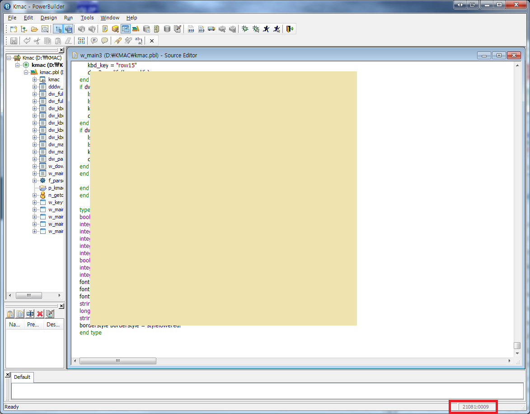This screenshot has height=414, width=530.
Task: Collapse the Kmac (D:₩KMAC) workspace node
Action: [9, 58]
